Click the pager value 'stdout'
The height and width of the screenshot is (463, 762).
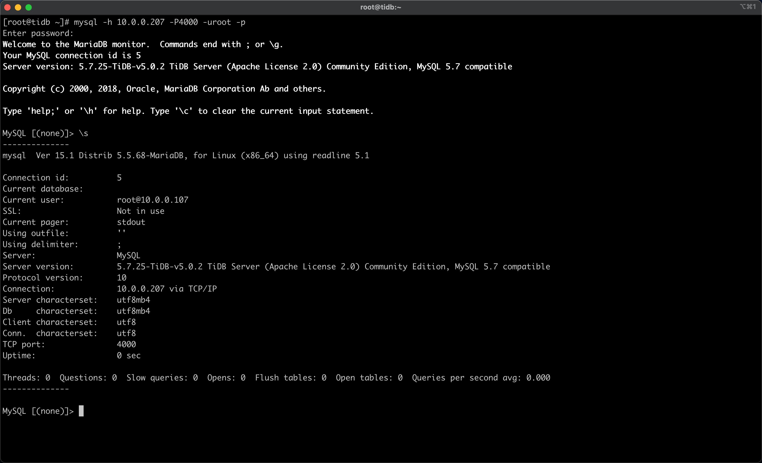[131, 223]
